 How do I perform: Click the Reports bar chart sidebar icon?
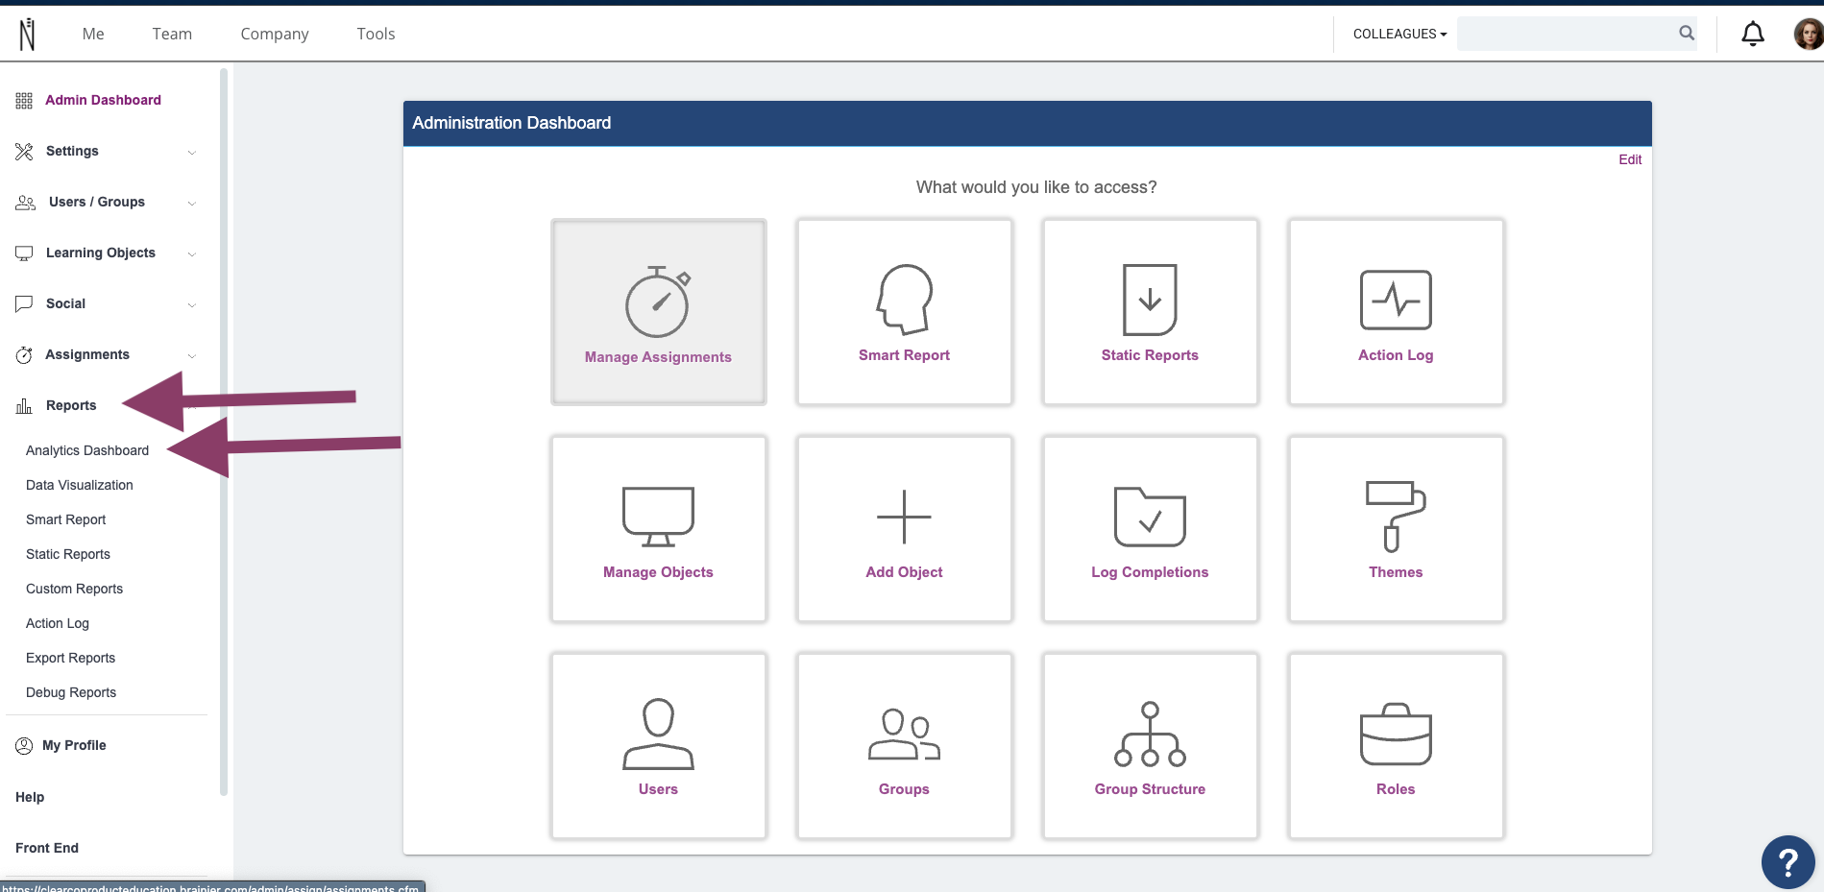coord(24,406)
